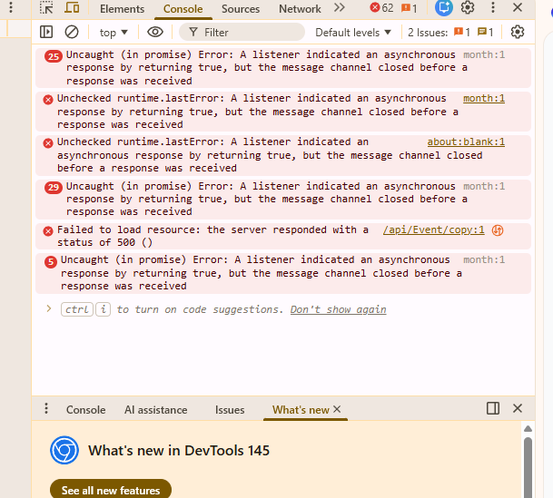Screen dimensions: 553x498
Task: Click the console prompt chevron
Action: (49, 309)
